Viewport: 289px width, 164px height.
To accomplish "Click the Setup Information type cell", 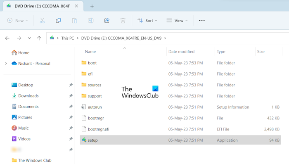I will pyautogui.click(x=233, y=107).
